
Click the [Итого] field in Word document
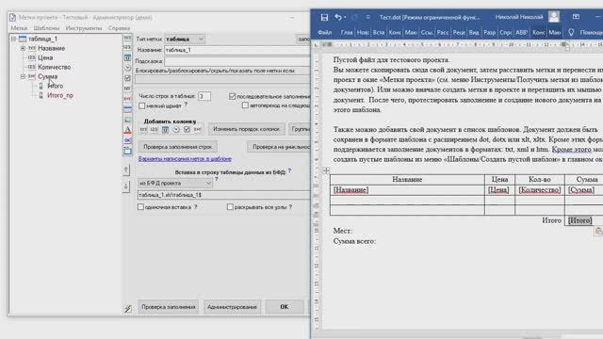580,220
